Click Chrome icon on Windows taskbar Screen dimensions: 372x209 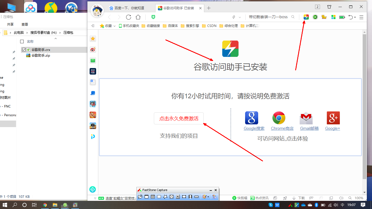(x=45, y=205)
